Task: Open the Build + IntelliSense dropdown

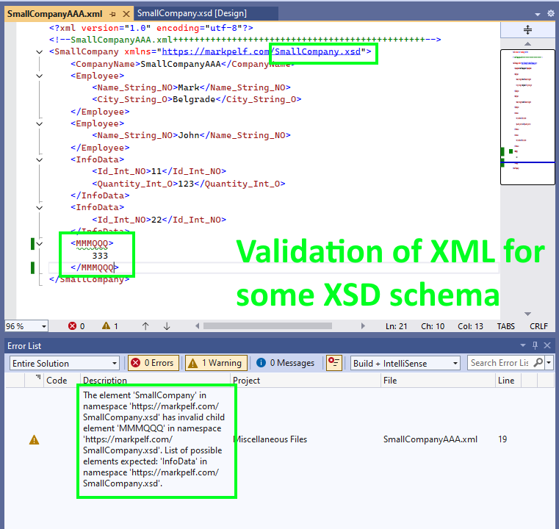Action: (405, 363)
